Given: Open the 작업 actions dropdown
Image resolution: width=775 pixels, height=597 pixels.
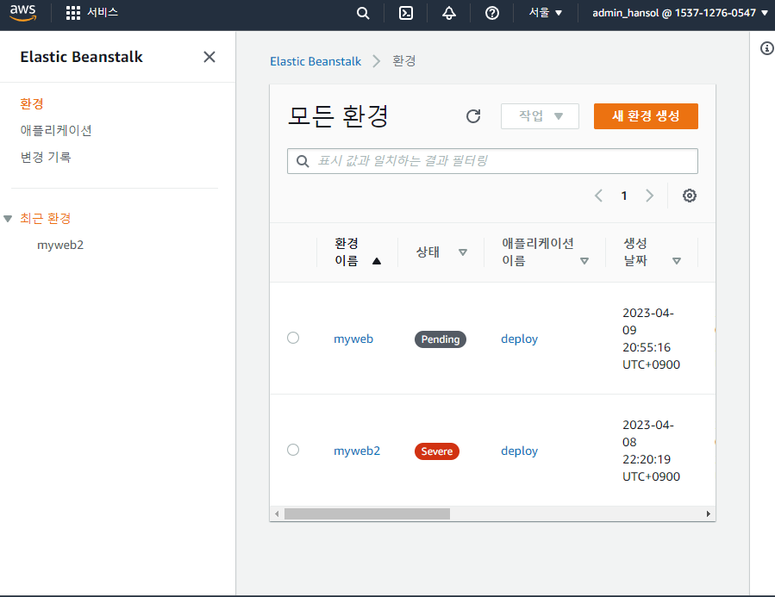Looking at the screenshot, I should click(540, 116).
